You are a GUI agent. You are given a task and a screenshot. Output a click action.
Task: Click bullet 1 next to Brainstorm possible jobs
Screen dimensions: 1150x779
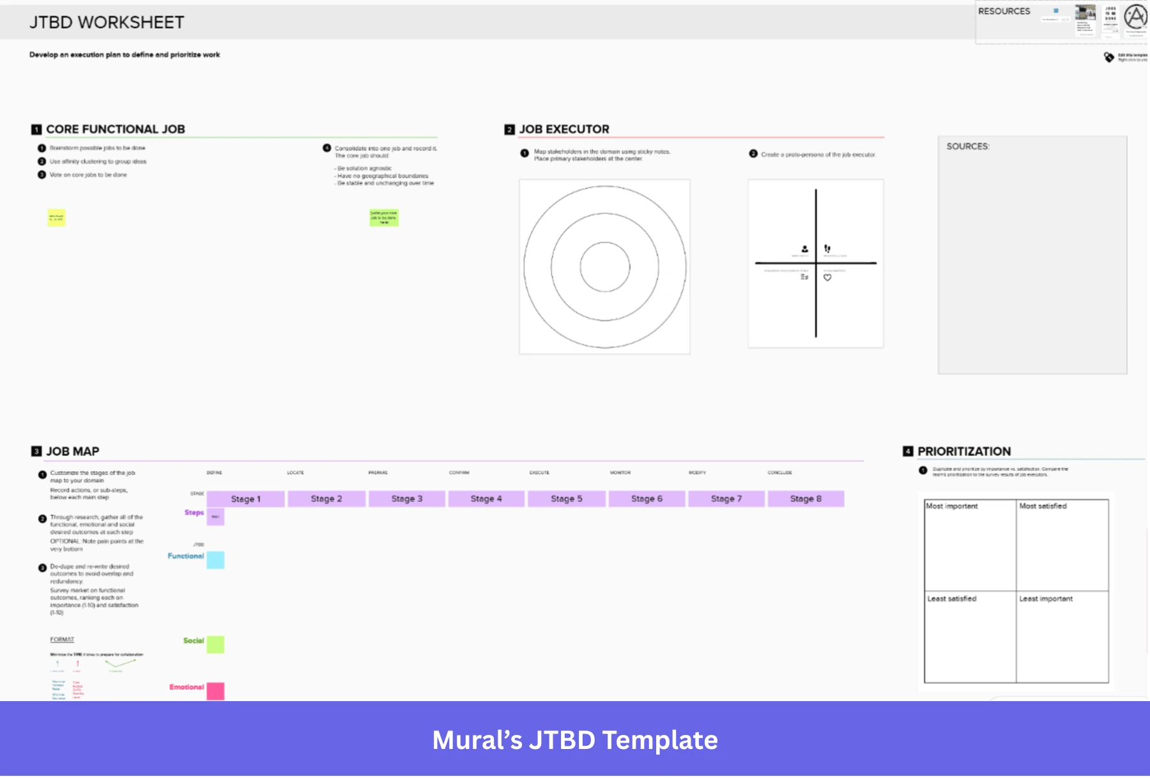42,148
